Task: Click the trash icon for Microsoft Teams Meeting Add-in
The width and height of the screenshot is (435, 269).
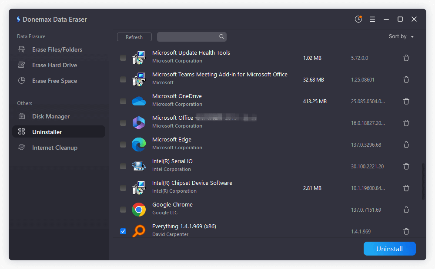Action: pos(406,80)
